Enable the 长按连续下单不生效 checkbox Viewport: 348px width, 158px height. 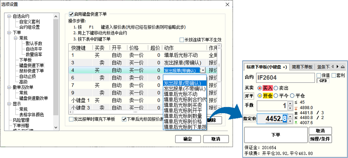point(182,40)
